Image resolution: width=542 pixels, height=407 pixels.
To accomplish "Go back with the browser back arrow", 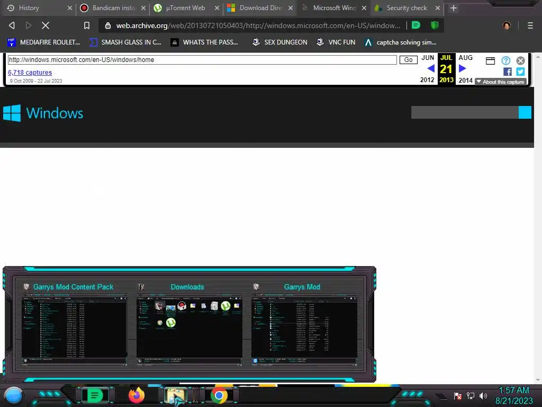I will pyautogui.click(x=12, y=25).
